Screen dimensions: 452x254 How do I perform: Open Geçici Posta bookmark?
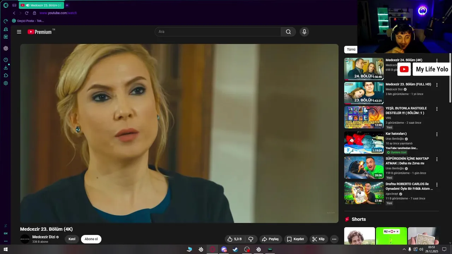[x=28, y=21]
